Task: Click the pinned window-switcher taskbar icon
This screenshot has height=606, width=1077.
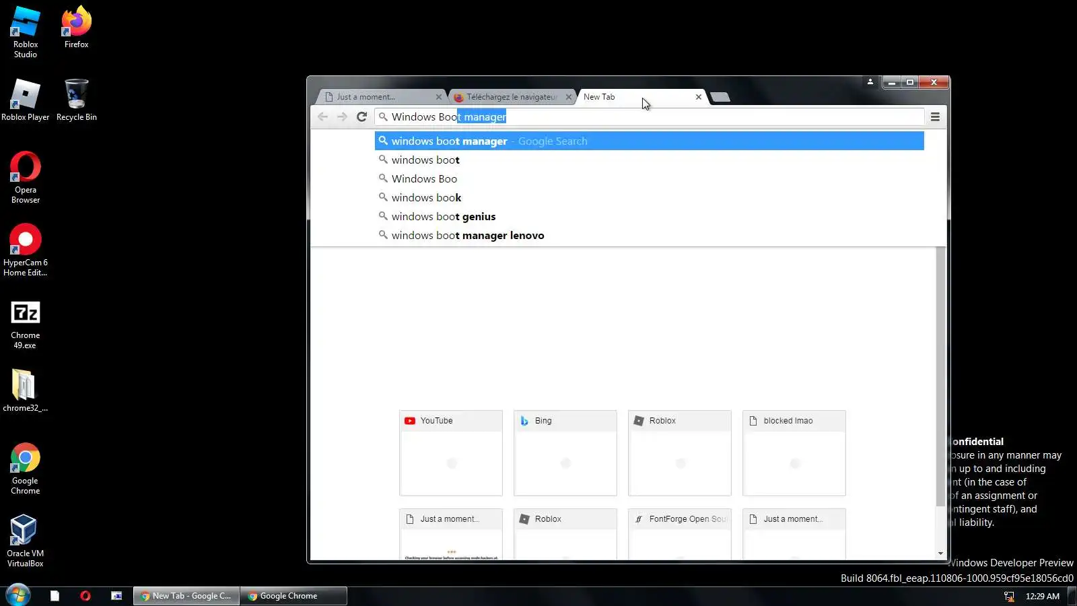Action: [x=116, y=596]
